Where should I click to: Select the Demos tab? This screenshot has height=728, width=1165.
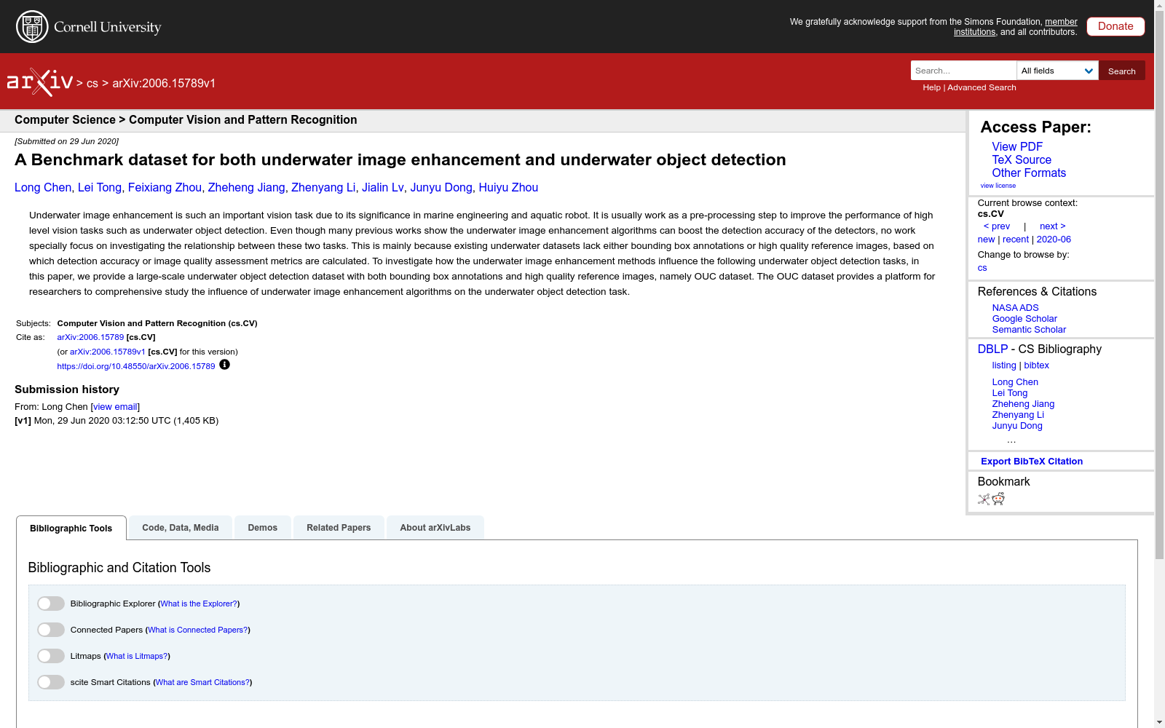263,528
